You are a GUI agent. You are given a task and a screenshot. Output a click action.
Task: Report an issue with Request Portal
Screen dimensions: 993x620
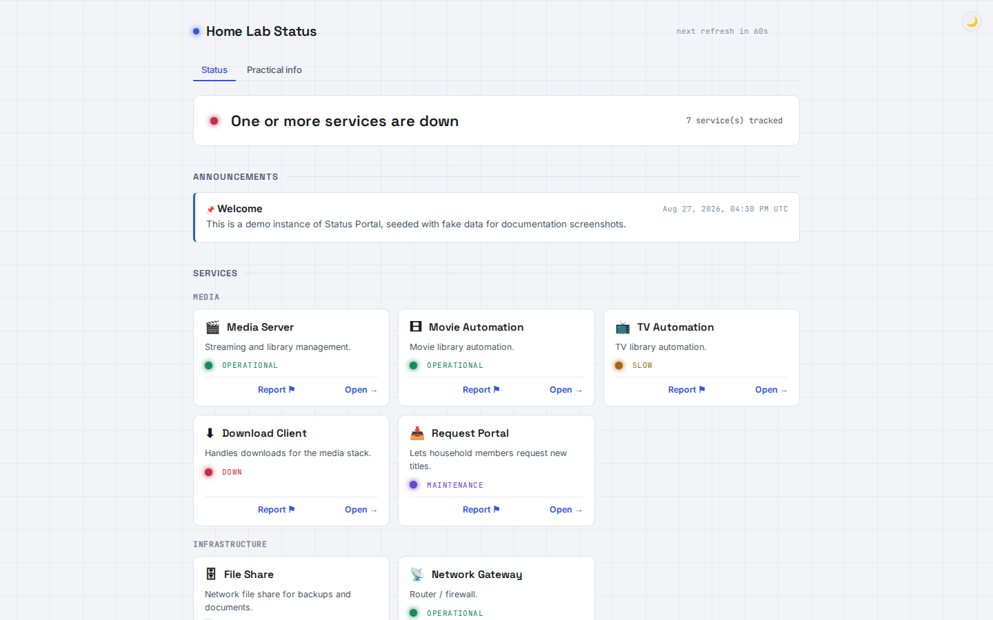click(481, 510)
